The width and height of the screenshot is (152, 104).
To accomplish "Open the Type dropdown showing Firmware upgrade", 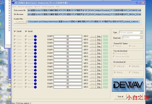I will pos(130,32).
